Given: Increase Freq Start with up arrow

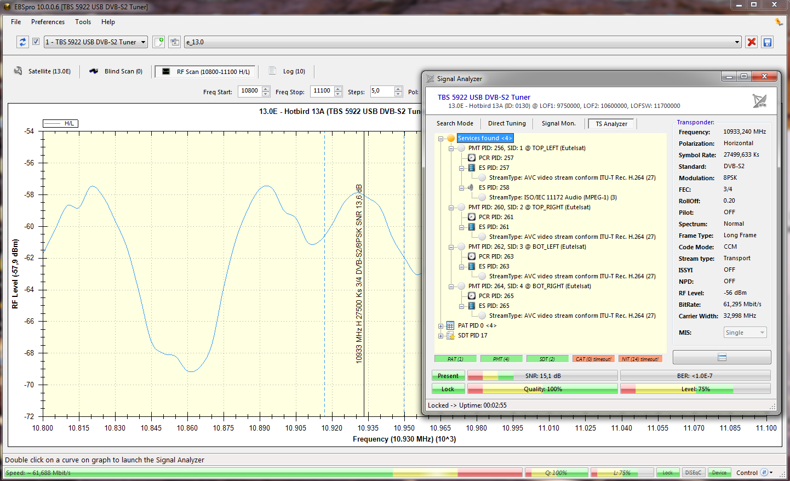Looking at the screenshot, I should pyautogui.click(x=266, y=89).
